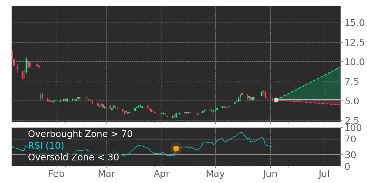Click the 15.0 price axis label
The width and height of the screenshot is (367, 183).
pyautogui.click(x=354, y=23)
